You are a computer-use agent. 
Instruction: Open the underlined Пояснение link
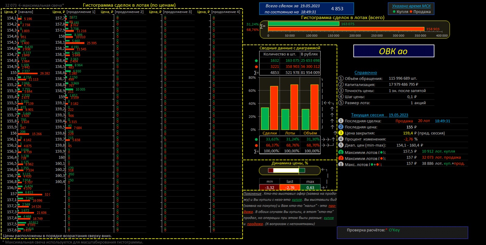pyautogui.click(x=252, y=194)
